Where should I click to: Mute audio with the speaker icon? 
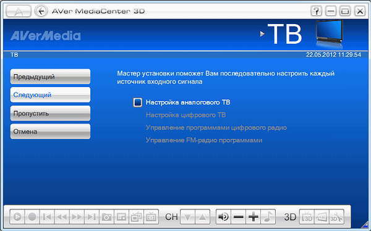click(x=223, y=217)
